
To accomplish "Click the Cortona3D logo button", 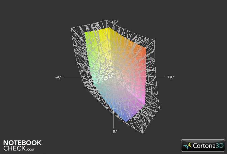I will pyautogui.click(x=203, y=145).
